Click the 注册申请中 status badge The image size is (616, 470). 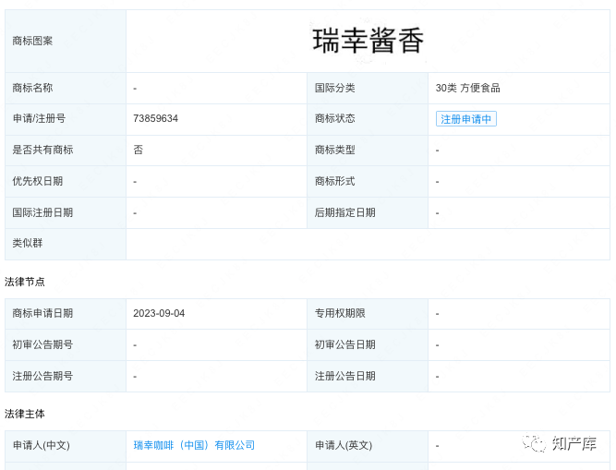(x=466, y=119)
